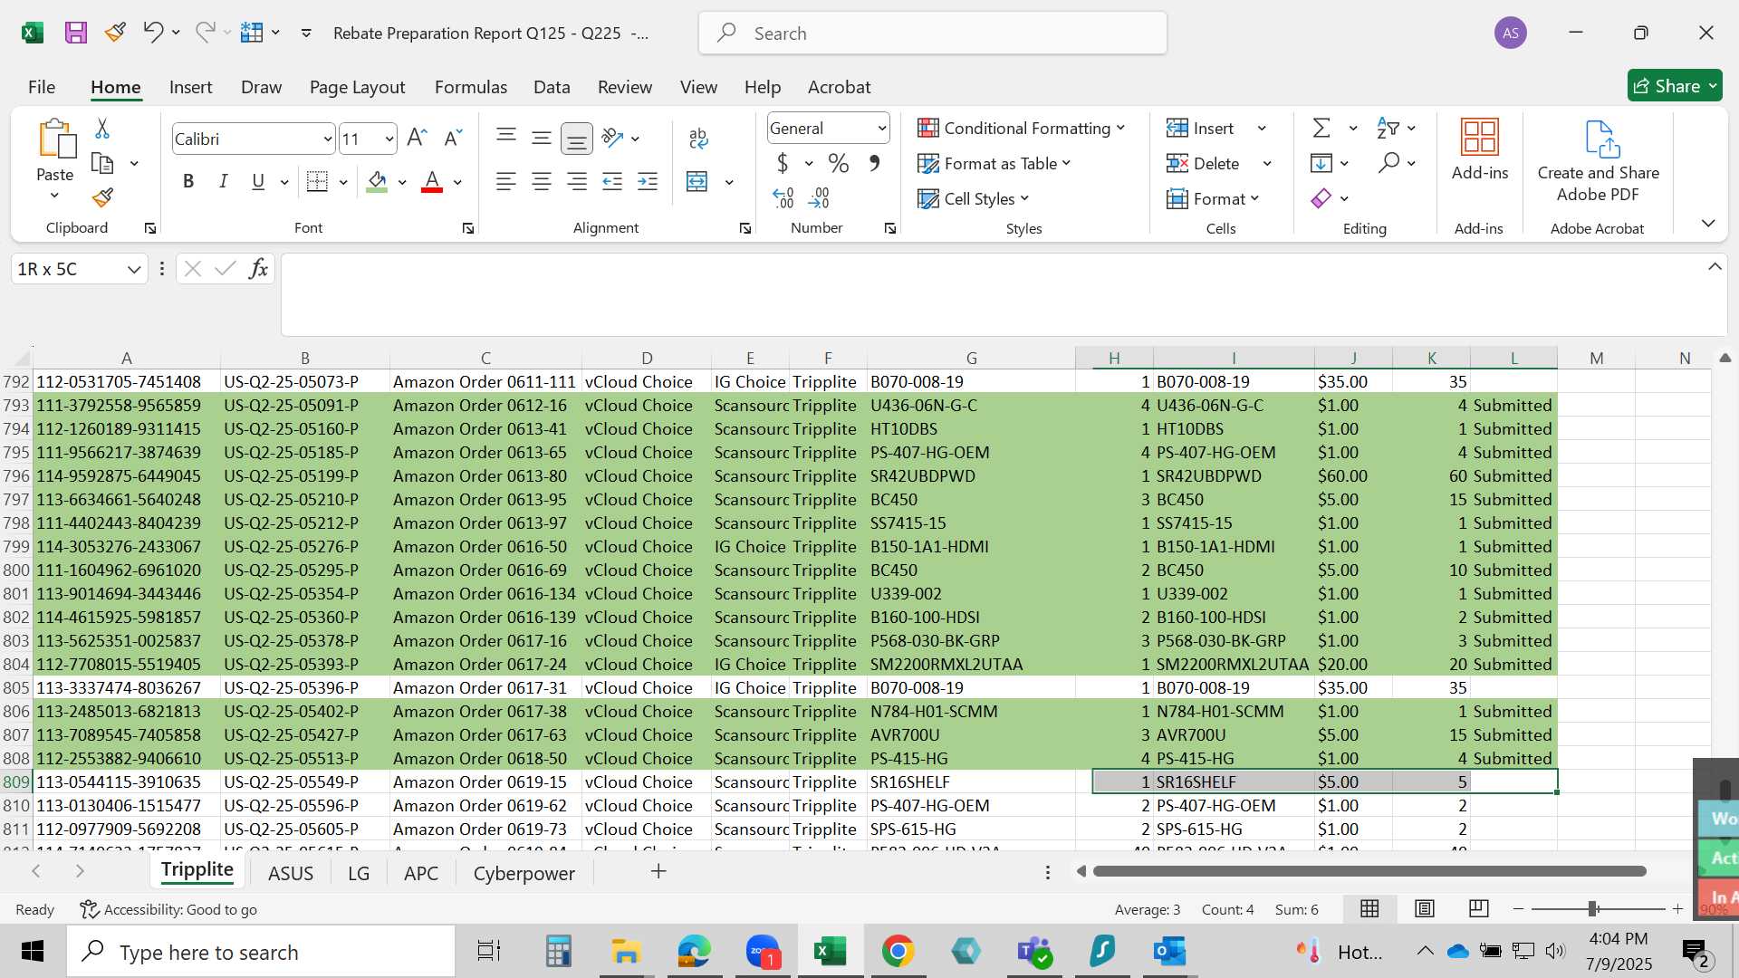Open the File menu

tap(42, 87)
